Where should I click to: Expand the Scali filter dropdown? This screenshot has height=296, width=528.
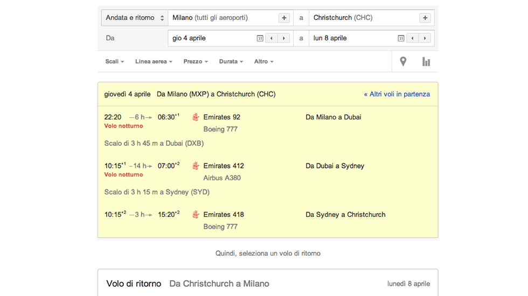[x=114, y=61]
